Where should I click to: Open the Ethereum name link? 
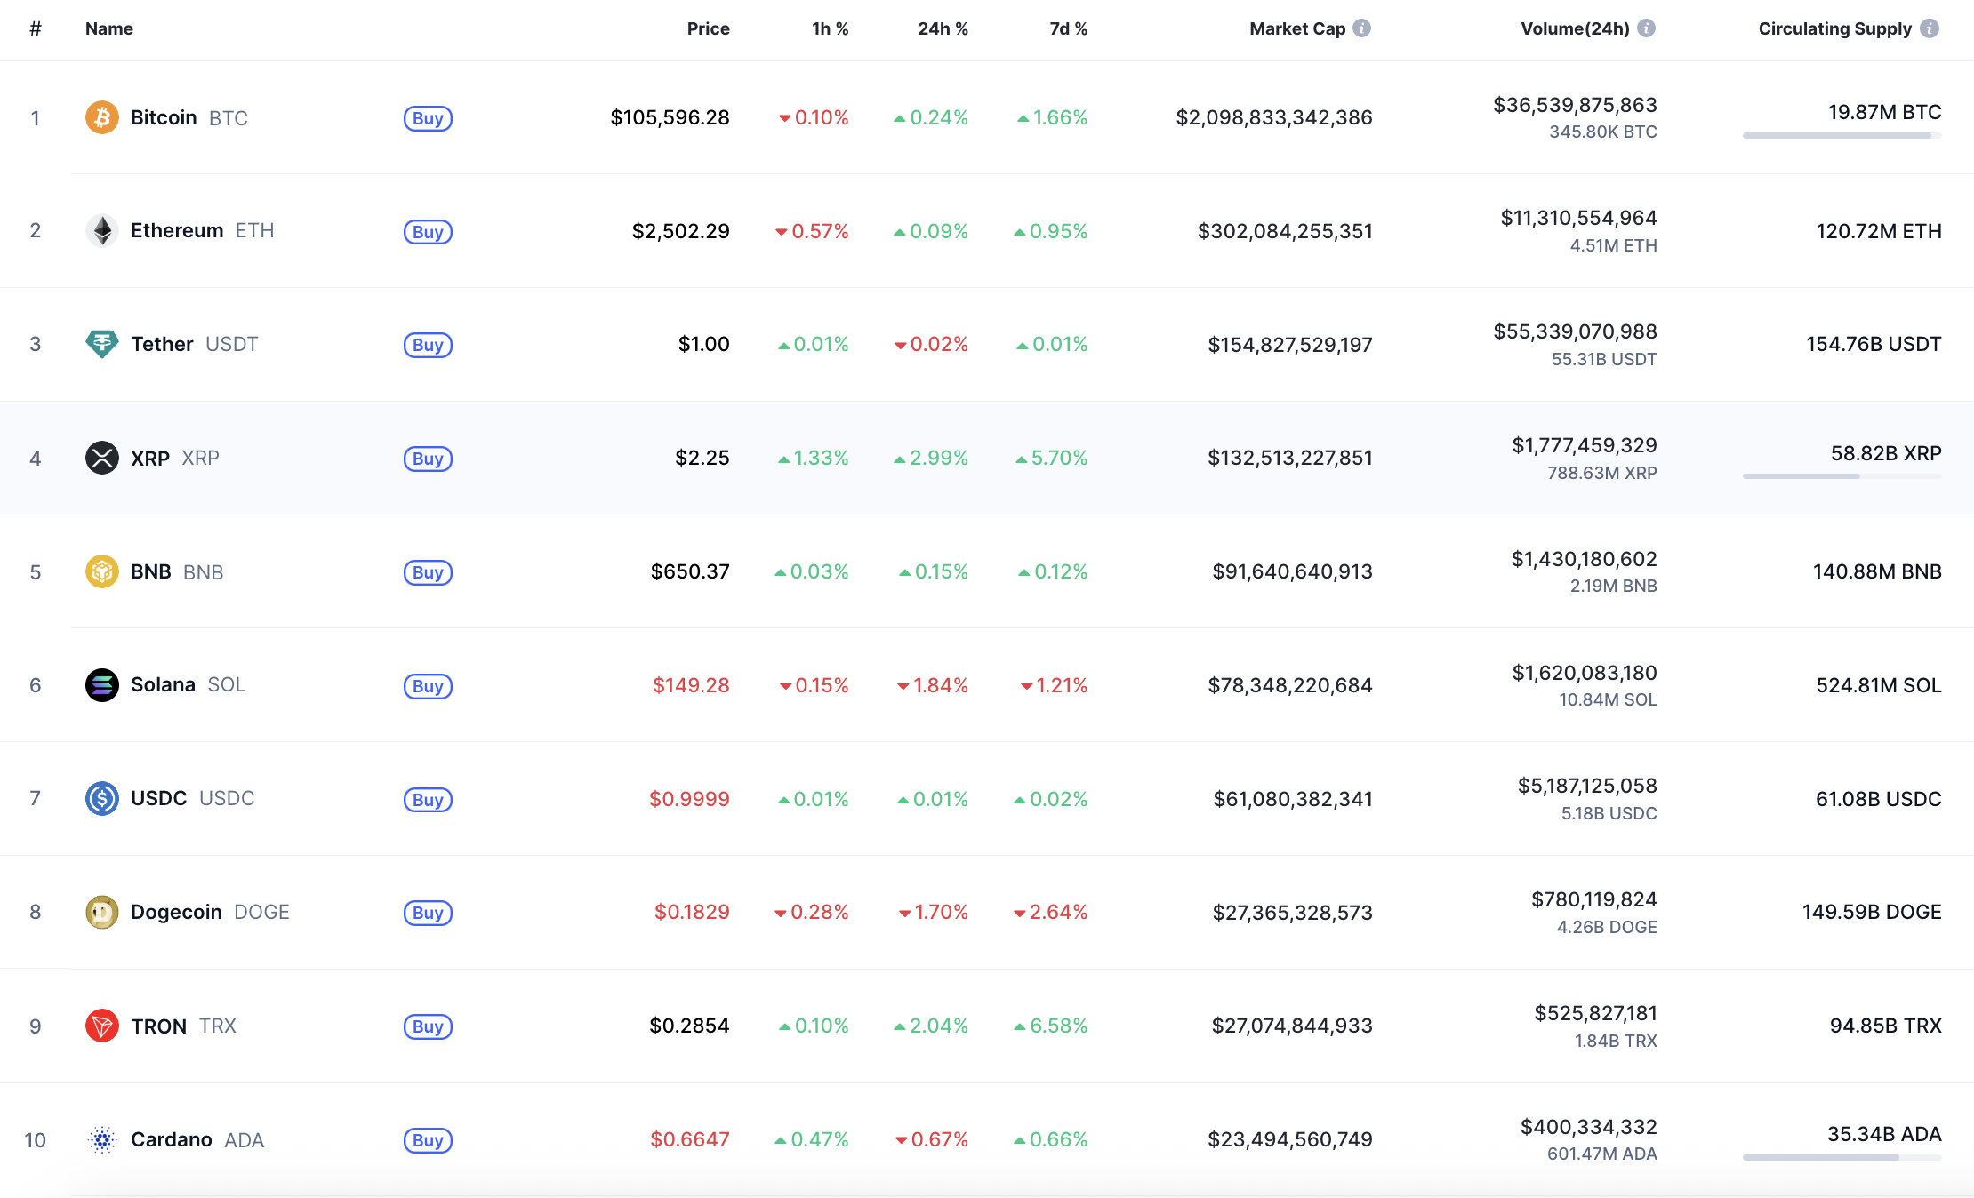(177, 231)
